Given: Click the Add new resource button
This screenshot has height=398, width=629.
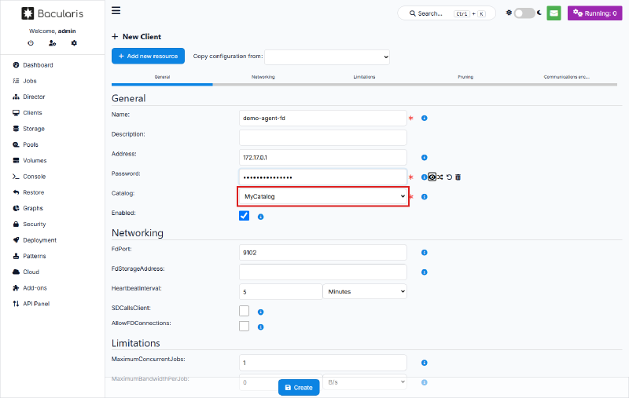Looking at the screenshot, I should [x=148, y=56].
